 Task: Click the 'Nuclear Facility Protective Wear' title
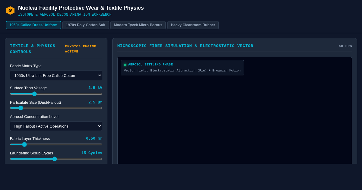tap(81, 8)
